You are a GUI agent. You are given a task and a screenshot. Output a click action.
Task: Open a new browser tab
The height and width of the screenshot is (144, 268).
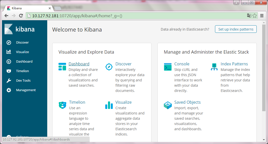coord(58,8)
